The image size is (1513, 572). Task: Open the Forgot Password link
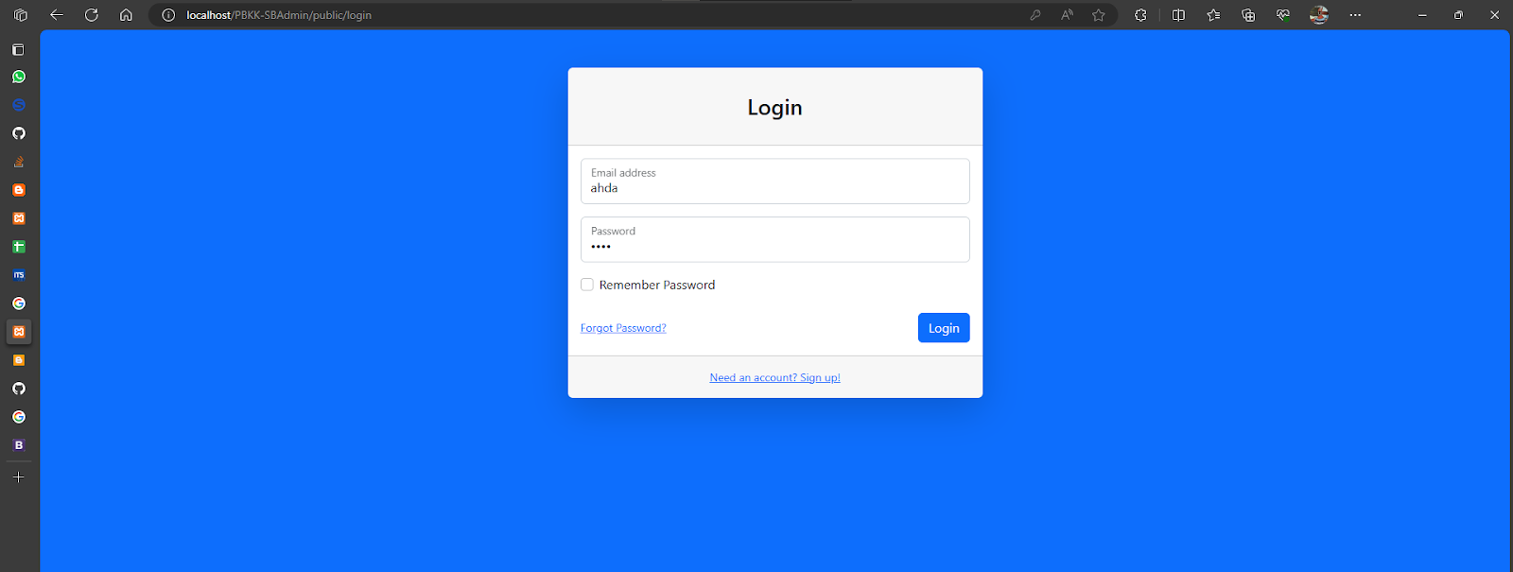(x=623, y=328)
